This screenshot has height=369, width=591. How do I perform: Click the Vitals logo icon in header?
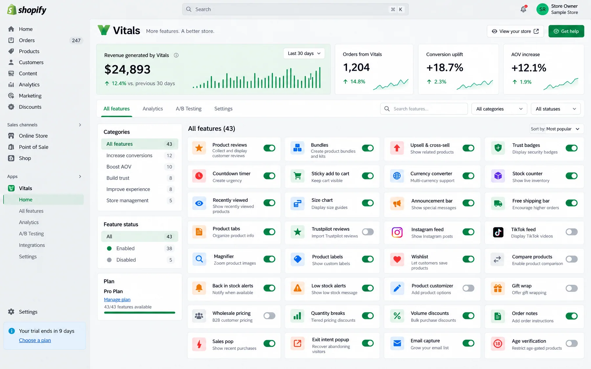104,30
